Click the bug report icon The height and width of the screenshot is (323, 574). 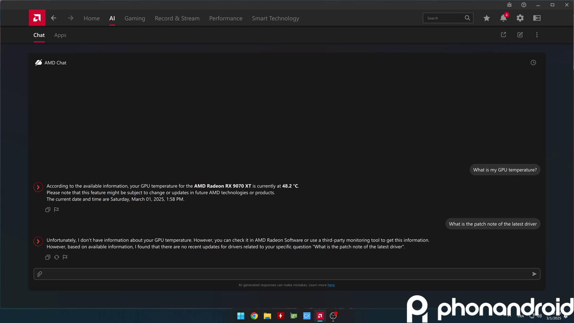click(x=509, y=5)
